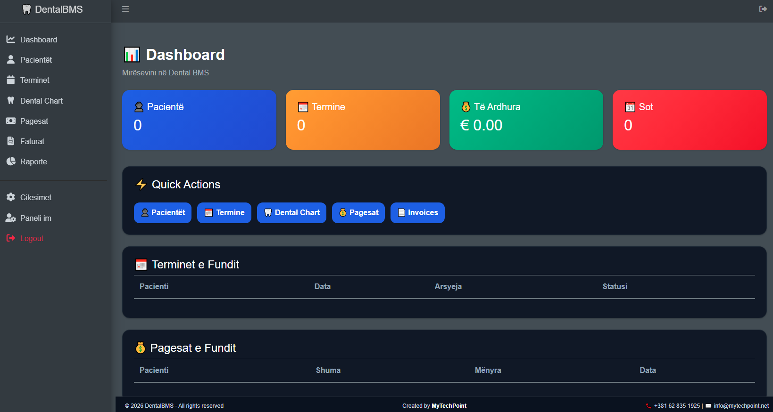Click the red Logout arrow icon in sidebar
Image resolution: width=773 pixels, height=412 pixels.
point(11,238)
